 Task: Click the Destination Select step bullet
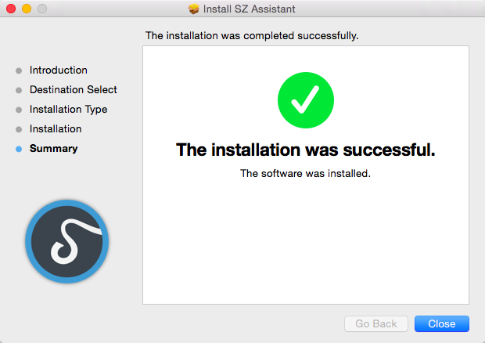tap(19, 90)
